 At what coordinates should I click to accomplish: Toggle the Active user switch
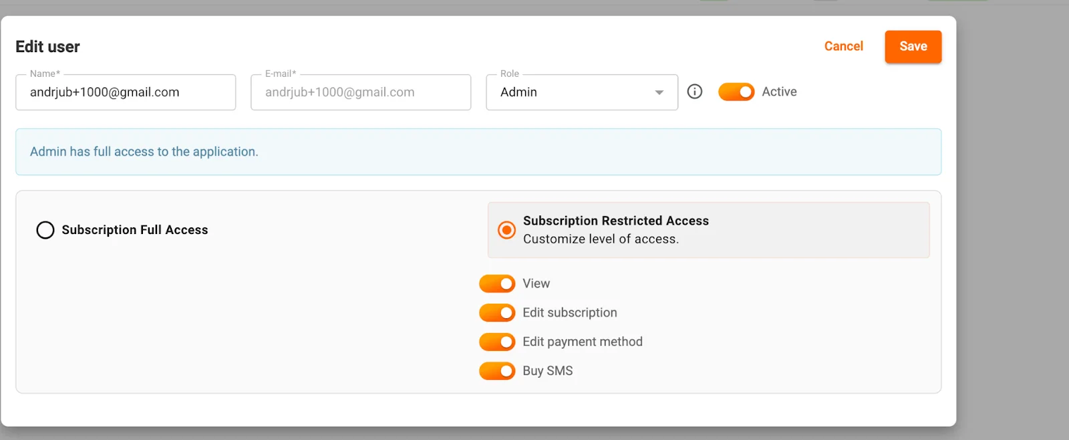pyautogui.click(x=736, y=92)
